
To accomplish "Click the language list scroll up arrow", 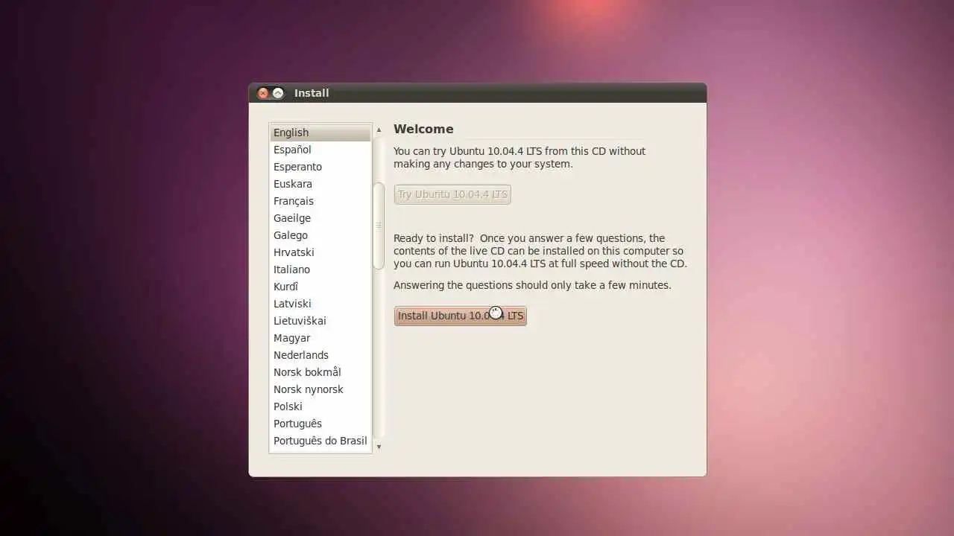I will [x=379, y=130].
